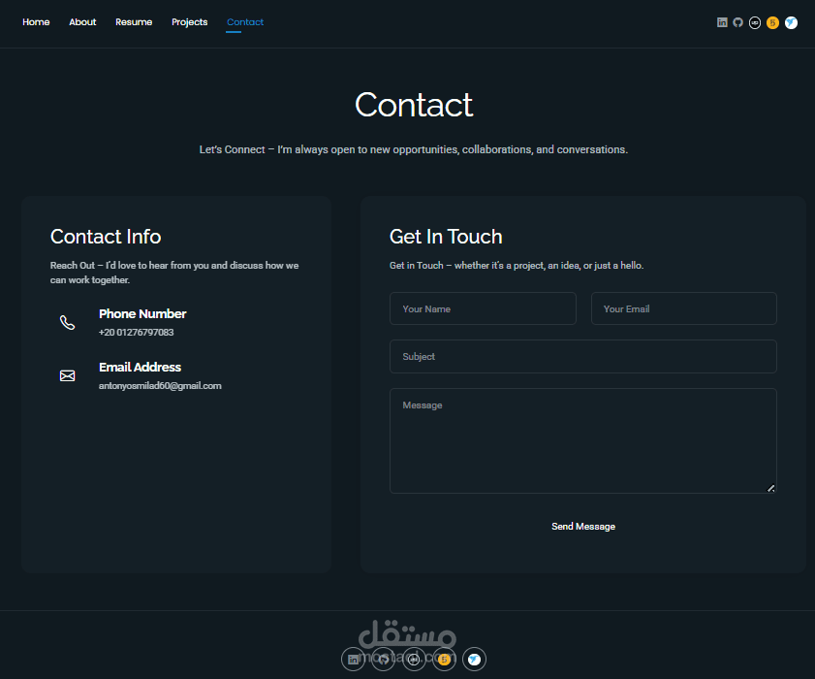Send the message with Send Message button
Screen dimensions: 815x679
pyautogui.click(x=583, y=526)
